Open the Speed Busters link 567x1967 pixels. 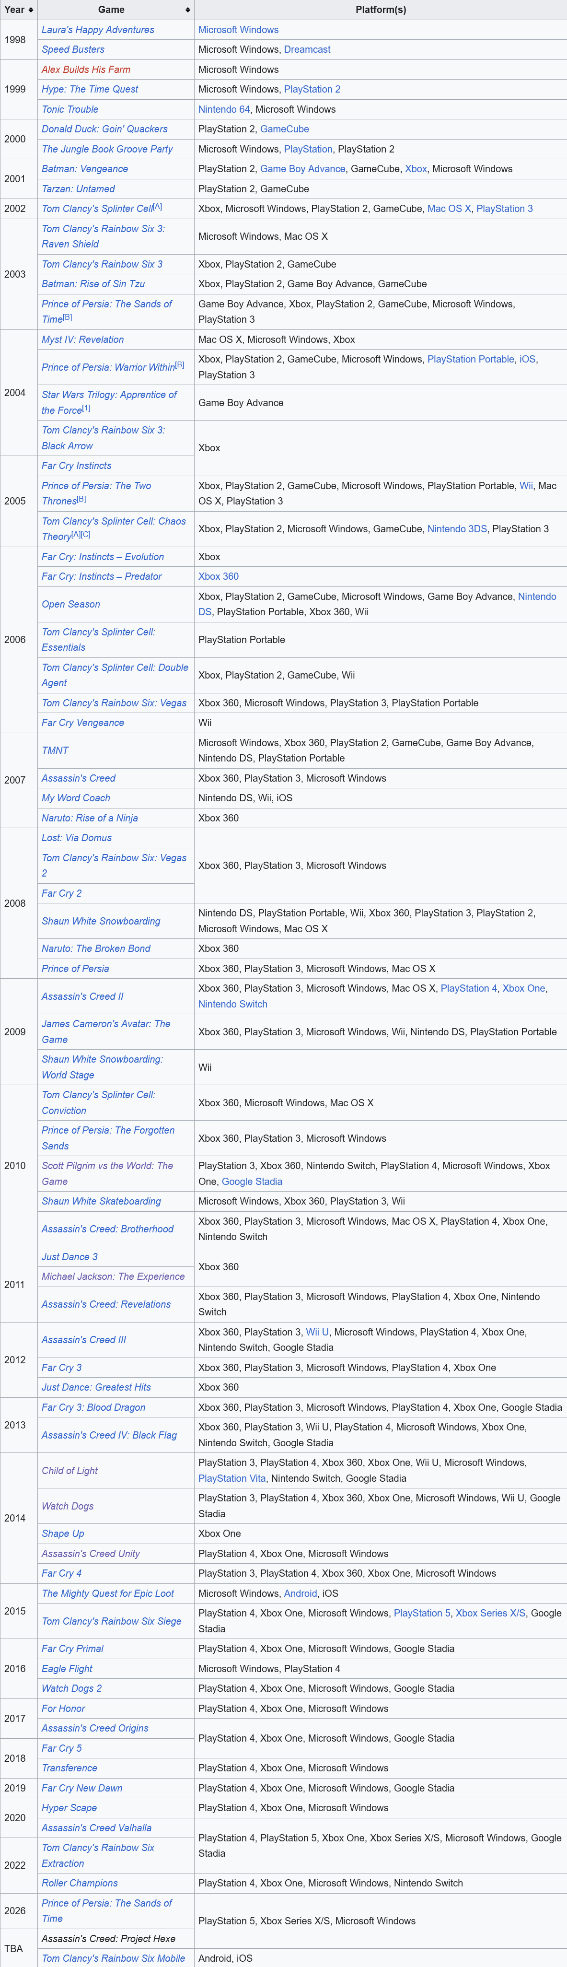click(x=73, y=50)
